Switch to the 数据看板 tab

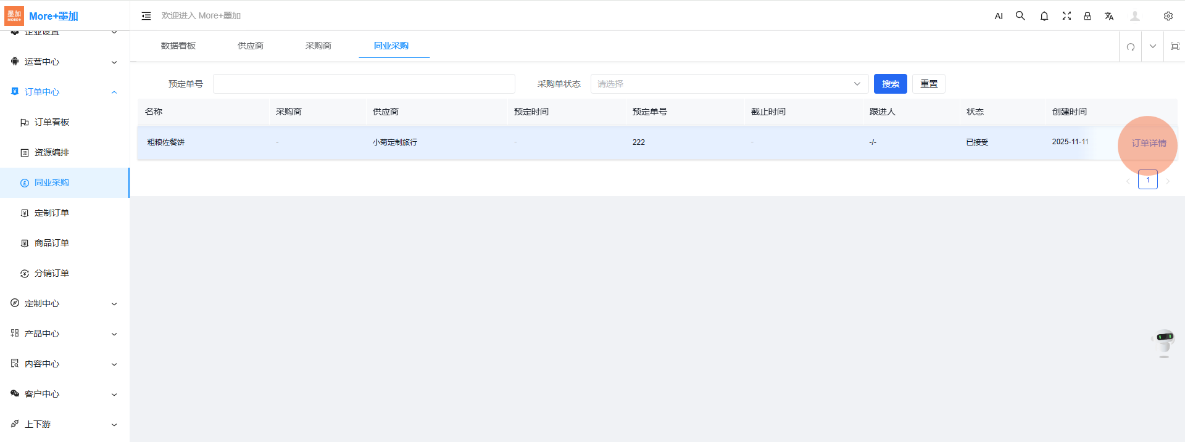(178, 46)
